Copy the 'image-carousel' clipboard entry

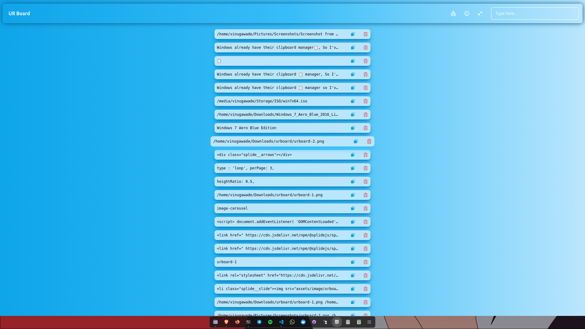coord(353,208)
